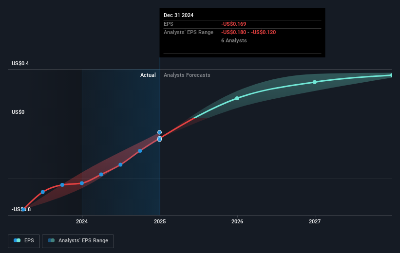Click the 2027 x-axis label
400x253 pixels.
pyautogui.click(x=315, y=221)
